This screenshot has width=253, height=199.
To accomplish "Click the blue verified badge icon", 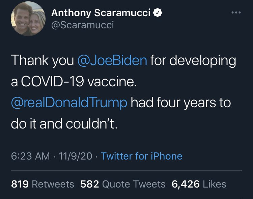I will coord(158,13).
